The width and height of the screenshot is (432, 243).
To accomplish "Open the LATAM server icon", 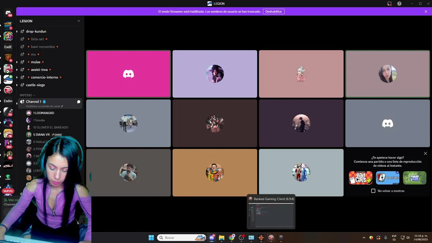I will pos(8,177).
